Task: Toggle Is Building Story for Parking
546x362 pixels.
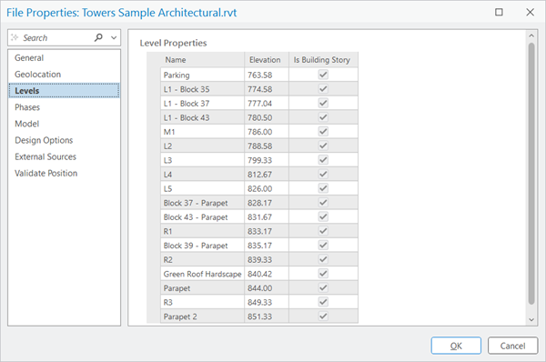Action: [x=323, y=75]
